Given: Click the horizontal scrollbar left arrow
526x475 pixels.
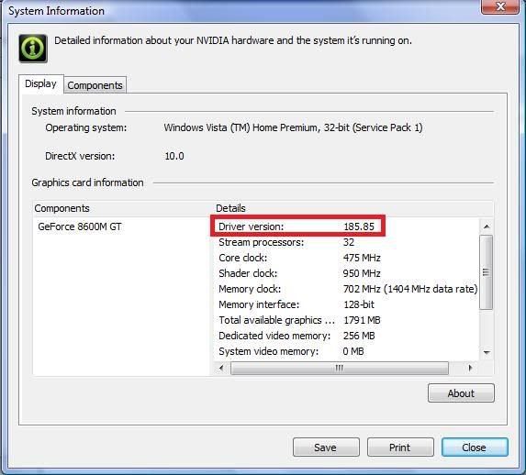Looking at the screenshot, I should coord(221,368).
